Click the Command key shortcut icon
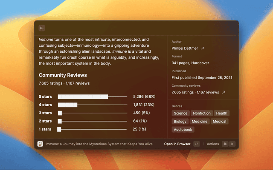 coord(225,144)
